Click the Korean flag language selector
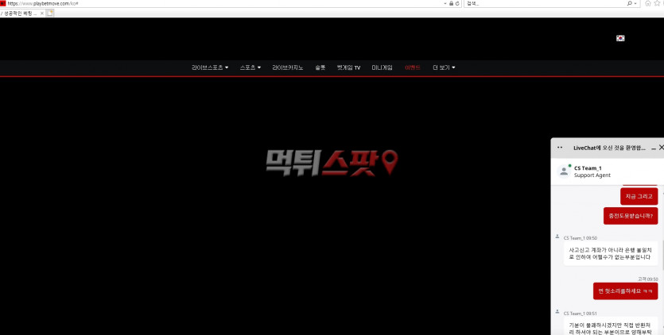Image resolution: width=664 pixels, height=335 pixels. 620,38
